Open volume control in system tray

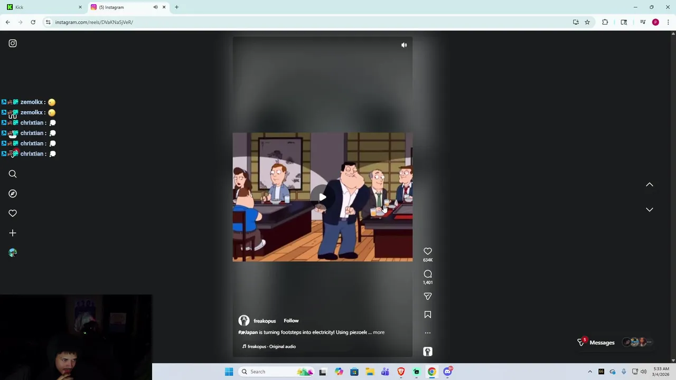643,372
